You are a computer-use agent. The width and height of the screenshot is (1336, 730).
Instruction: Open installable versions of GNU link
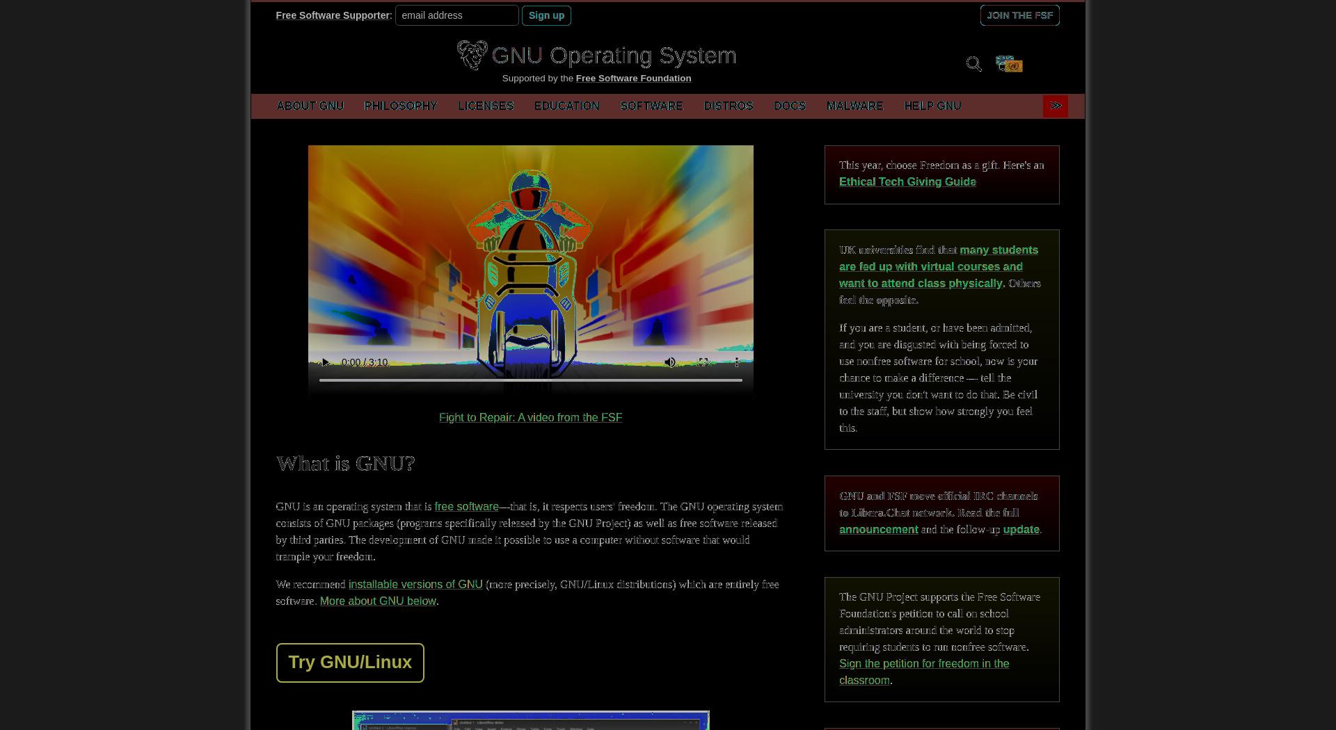tap(415, 585)
